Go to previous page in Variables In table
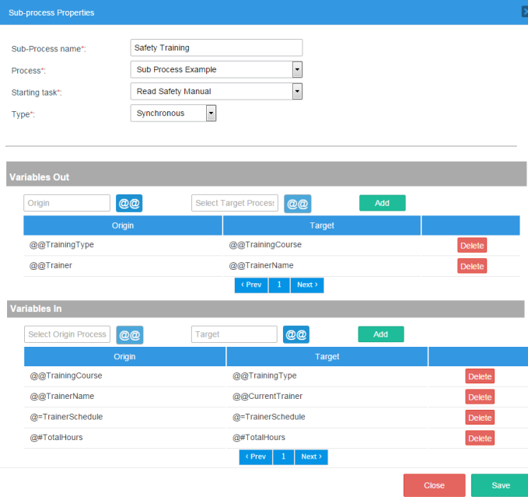 tap(256, 456)
